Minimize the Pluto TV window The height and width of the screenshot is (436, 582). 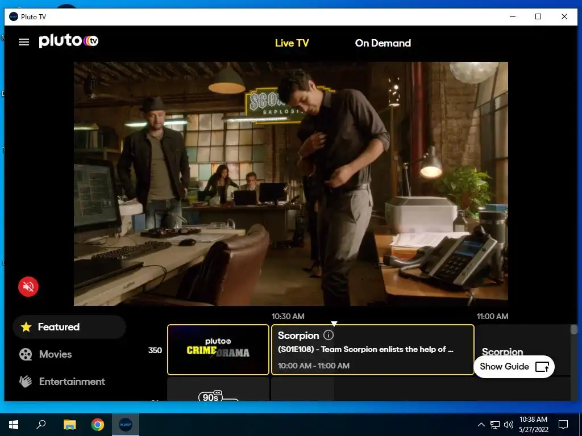[513, 16]
